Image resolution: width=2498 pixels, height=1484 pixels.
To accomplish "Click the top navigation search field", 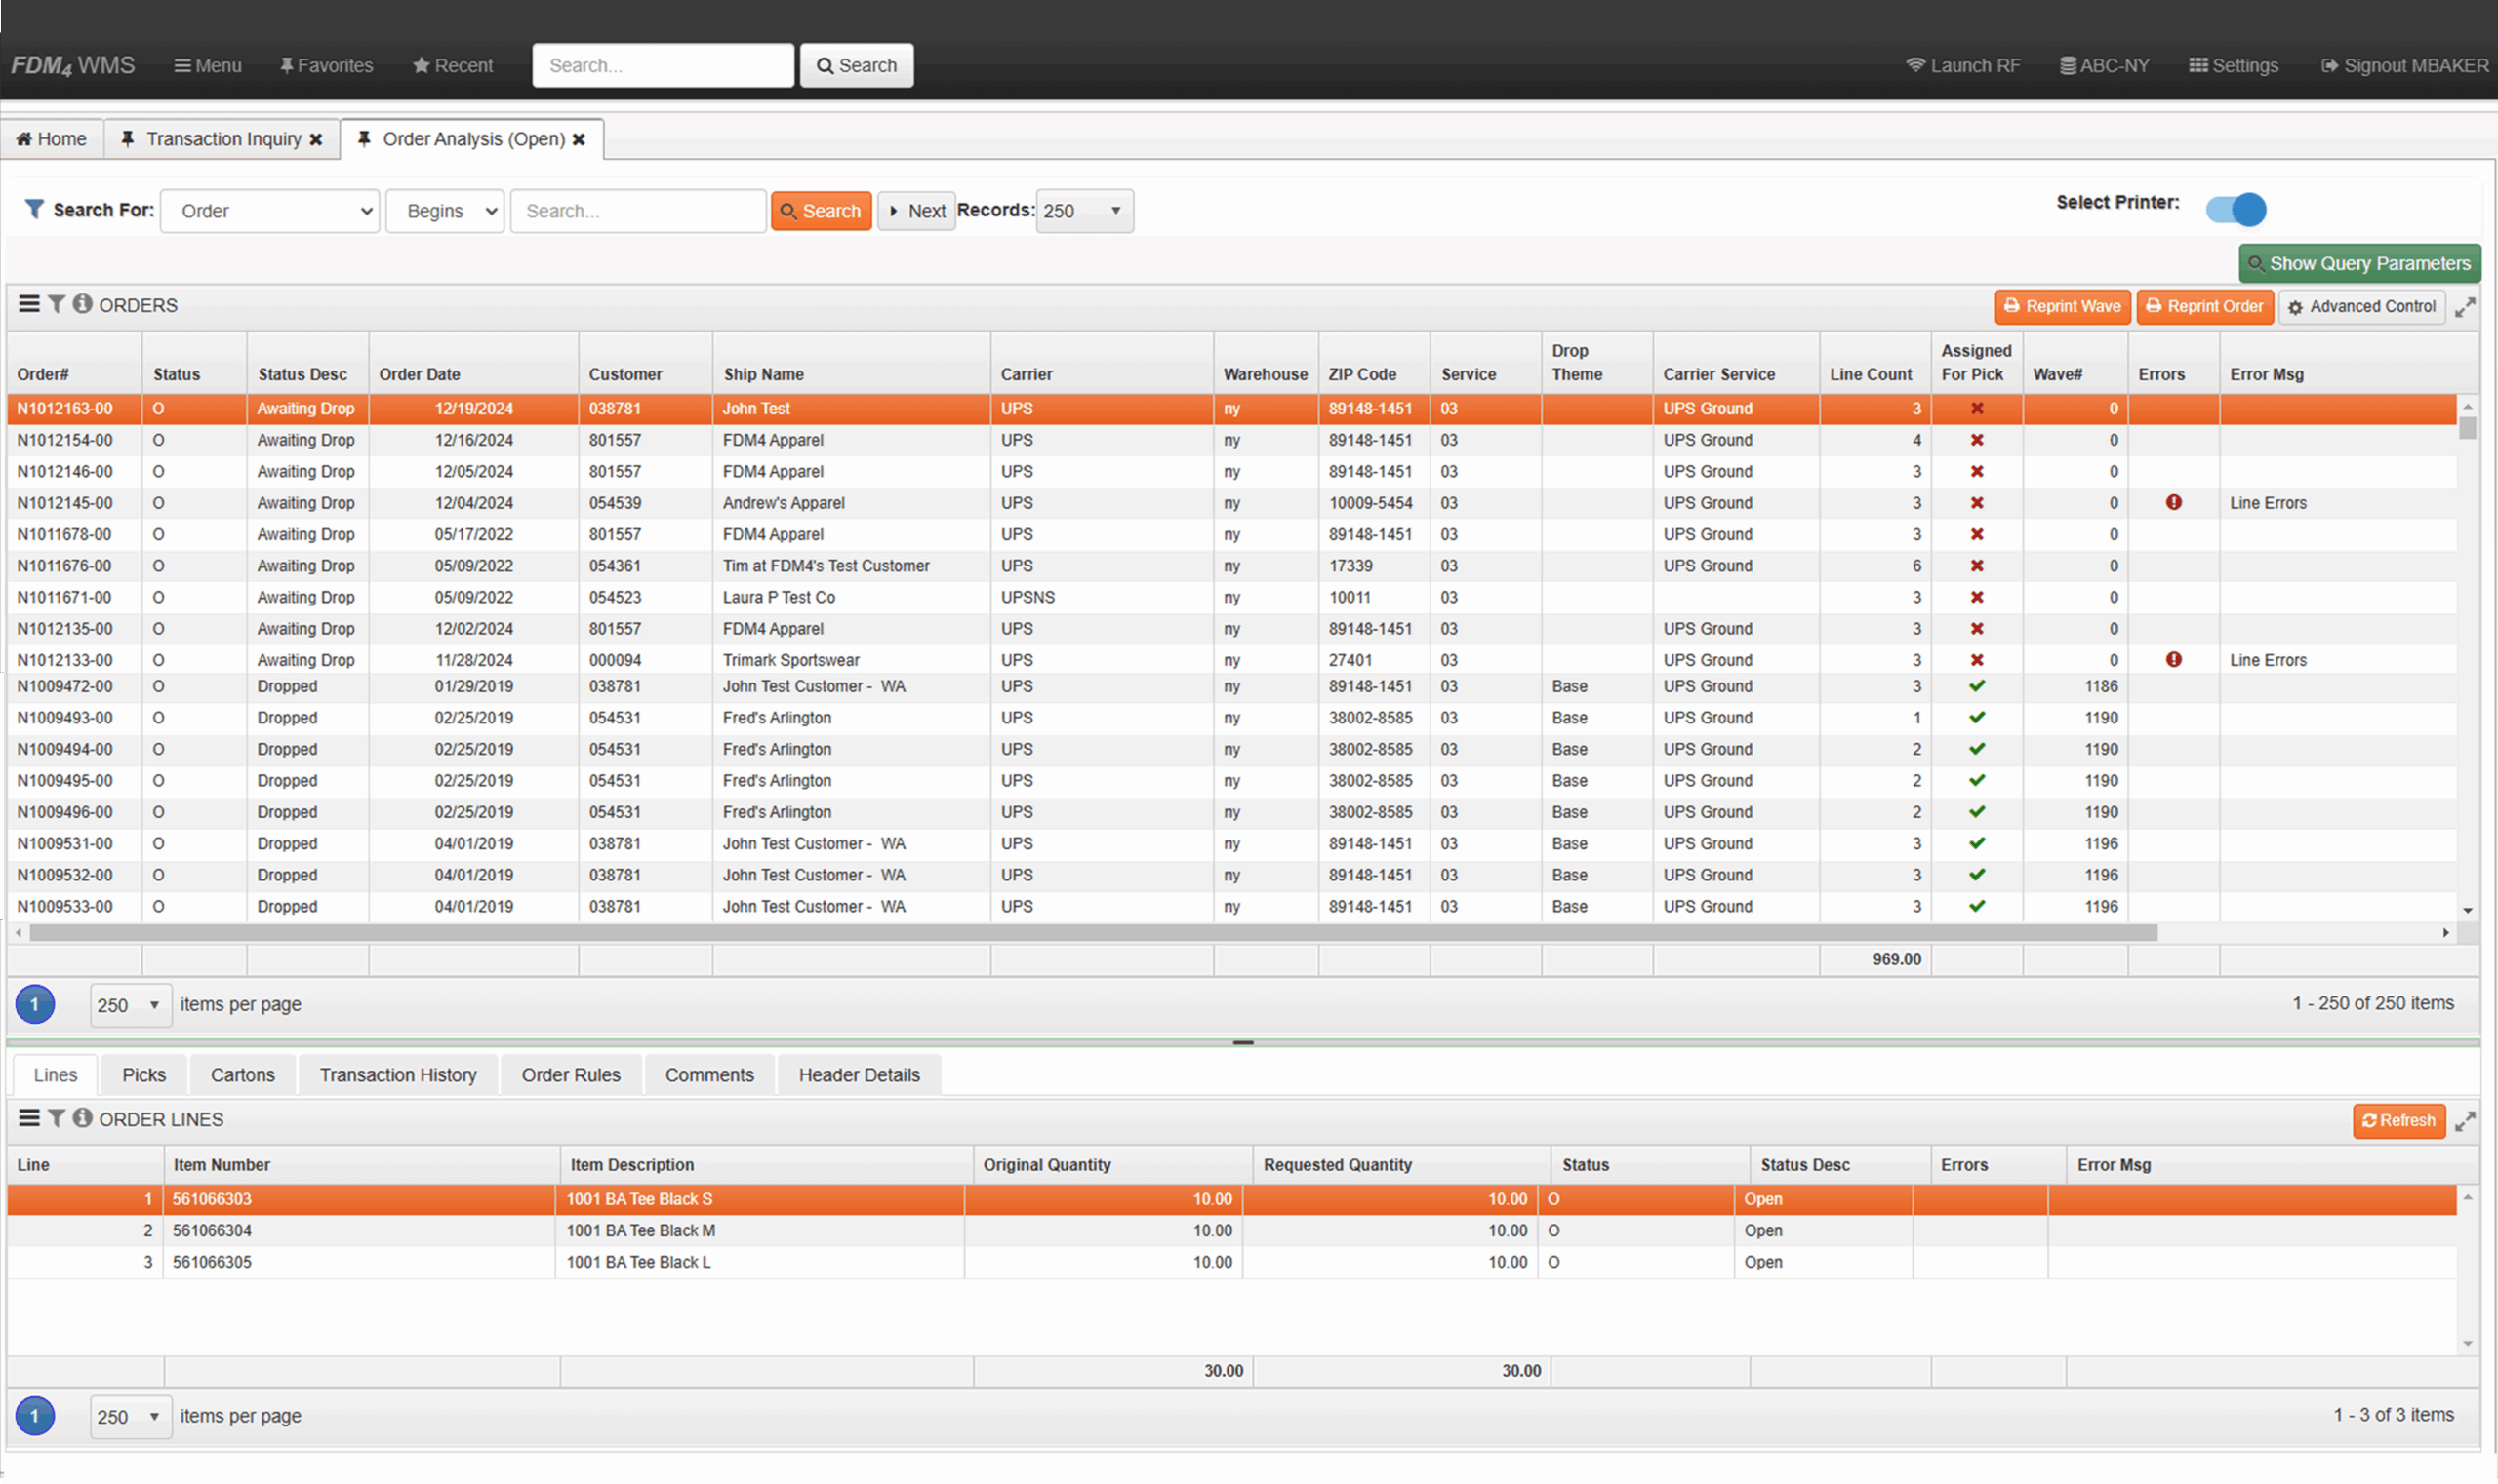I will pyautogui.click(x=663, y=66).
